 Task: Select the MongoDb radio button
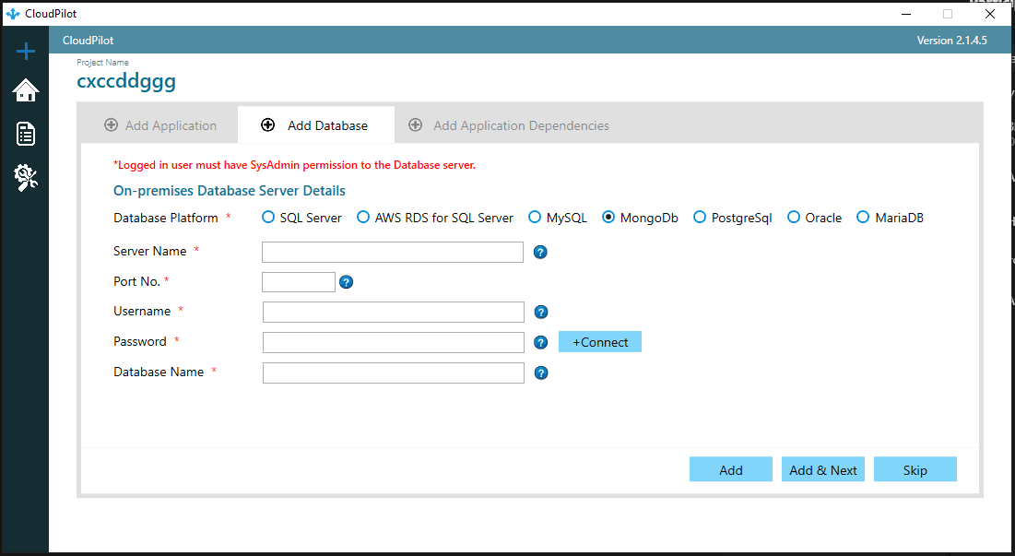coord(608,218)
